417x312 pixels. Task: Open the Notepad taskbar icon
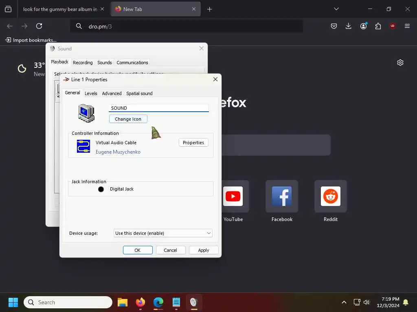176,302
